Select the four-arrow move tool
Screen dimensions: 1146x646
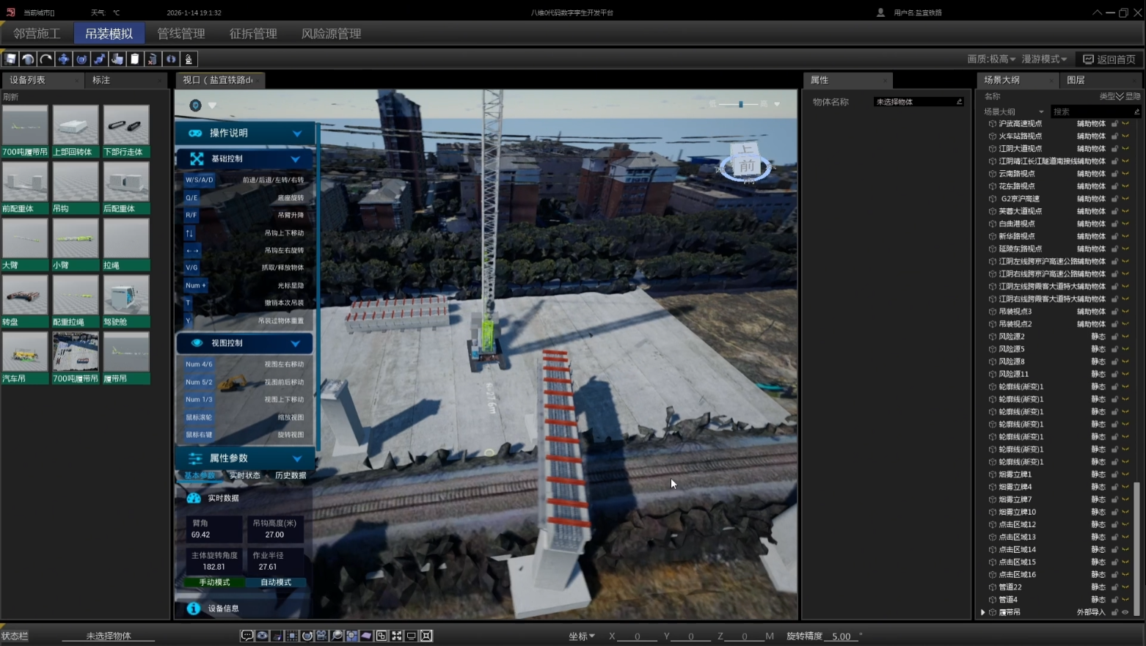click(x=64, y=59)
